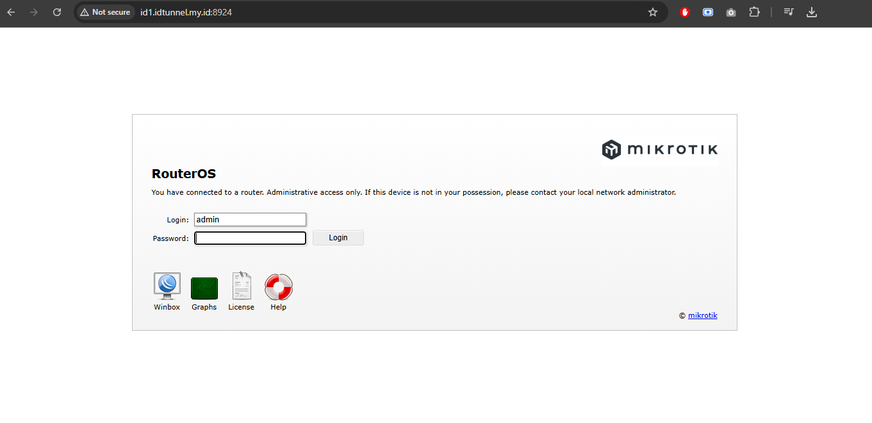Follow the mikrotik copyright link
Viewport: 872px width, 423px height.
point(703,315)
